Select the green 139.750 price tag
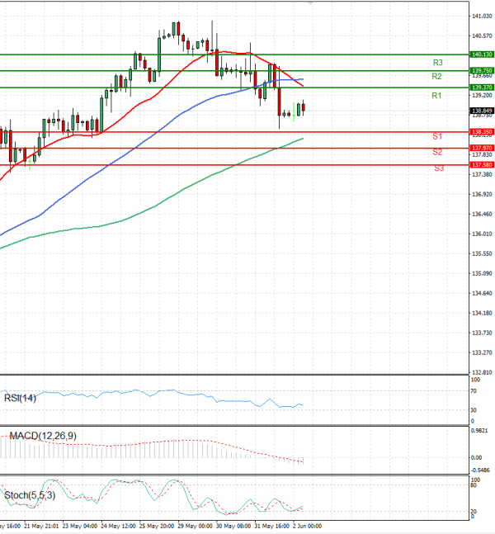The width and height of the screenshot is (495, 534). coord(482,71)
